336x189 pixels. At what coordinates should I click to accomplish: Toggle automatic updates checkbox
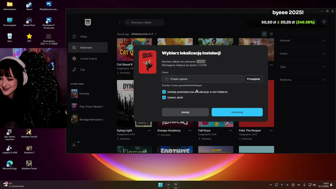tap(164, 92)
